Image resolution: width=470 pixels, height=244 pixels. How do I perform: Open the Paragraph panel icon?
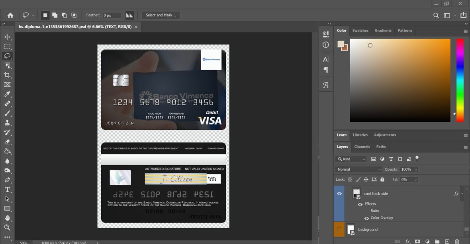(x=325, y=70)
